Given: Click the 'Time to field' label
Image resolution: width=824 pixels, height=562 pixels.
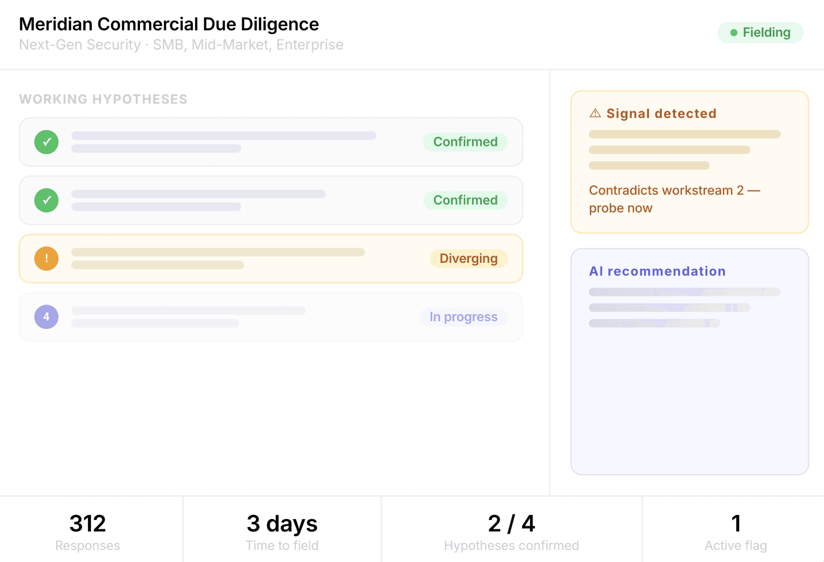Looking at the screenshot, I should [x=282, y=546].
